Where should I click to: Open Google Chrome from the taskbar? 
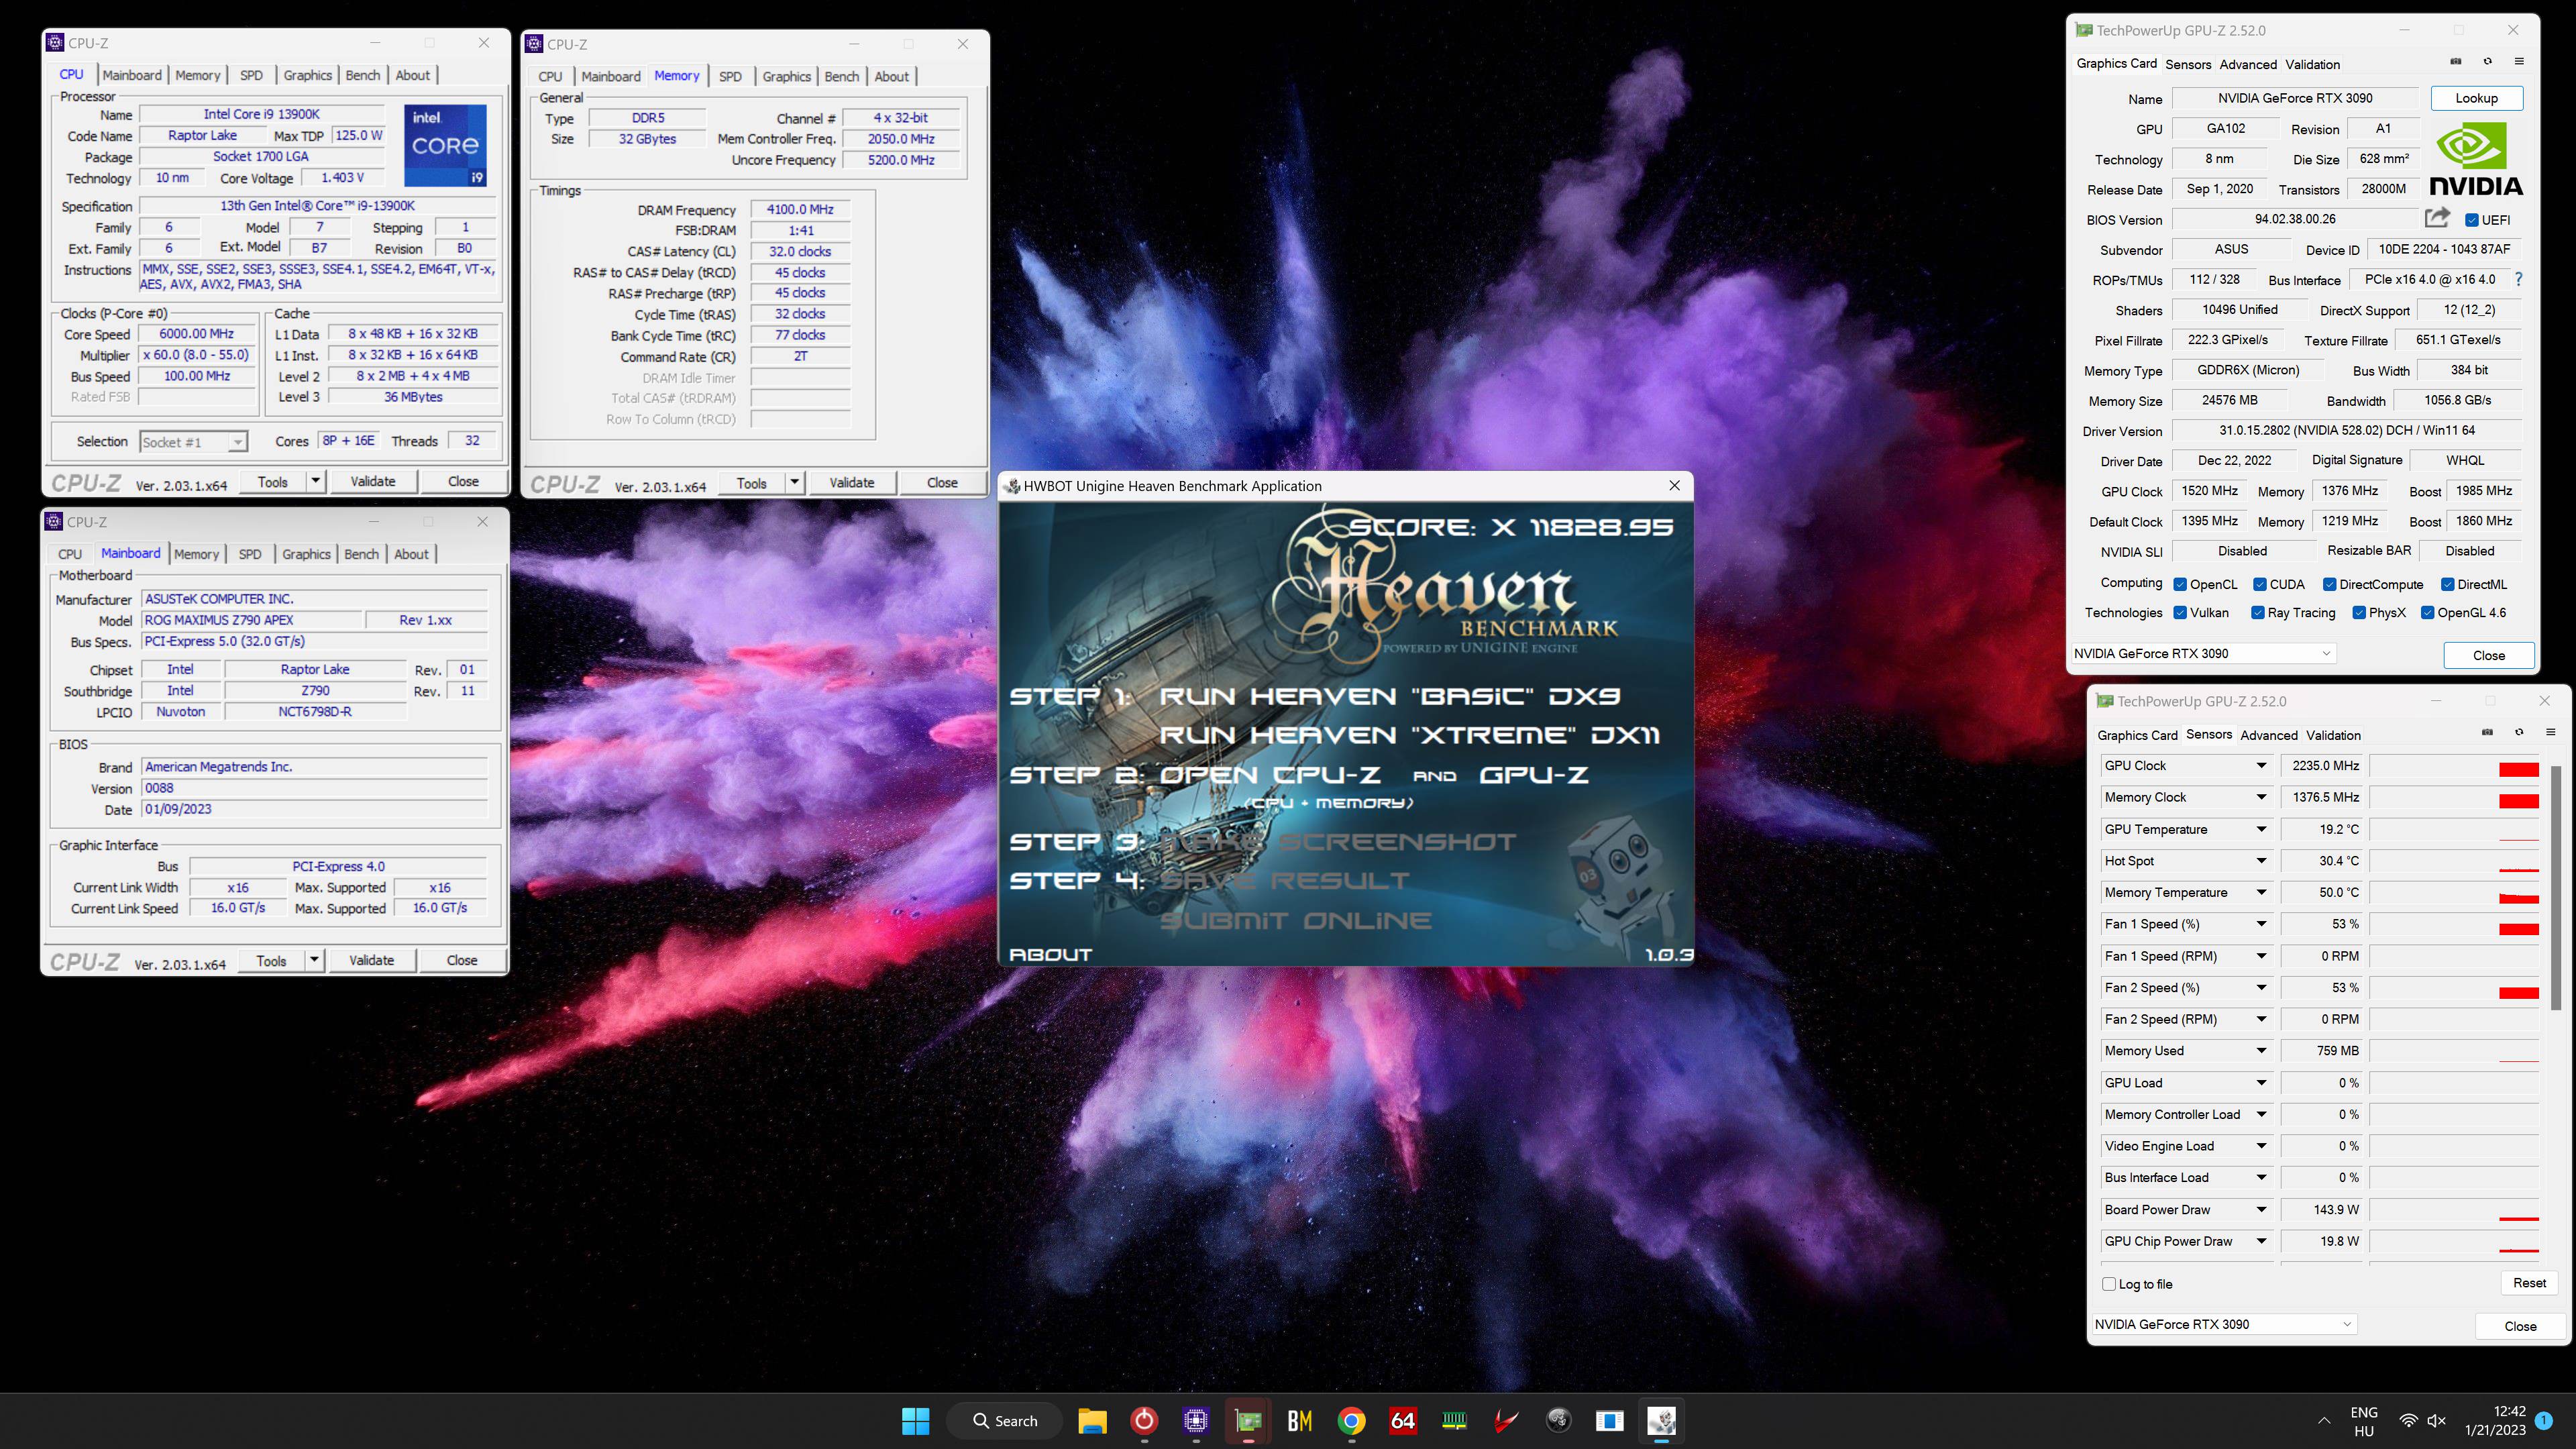click(x=1351, y=1420)
